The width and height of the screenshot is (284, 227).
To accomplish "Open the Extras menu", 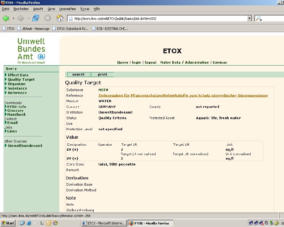I will pyautogui.click(x=85, y=9).
